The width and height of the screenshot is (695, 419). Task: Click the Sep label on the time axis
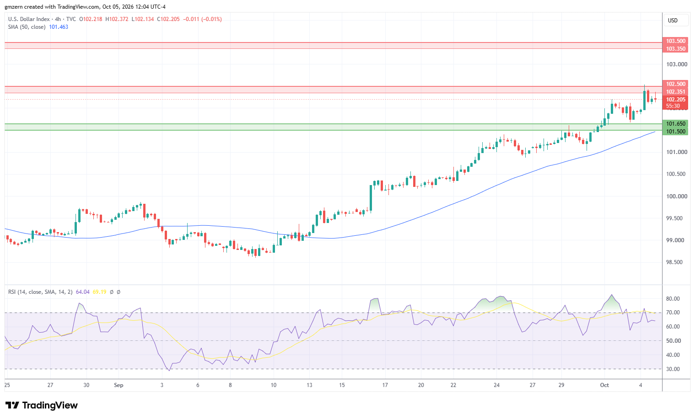click(119, 385)
